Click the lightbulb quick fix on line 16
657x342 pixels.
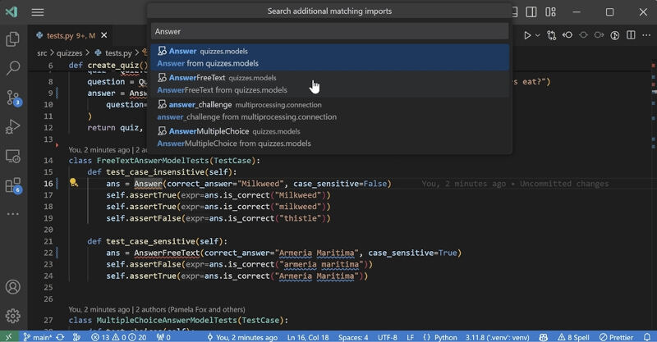74,182
